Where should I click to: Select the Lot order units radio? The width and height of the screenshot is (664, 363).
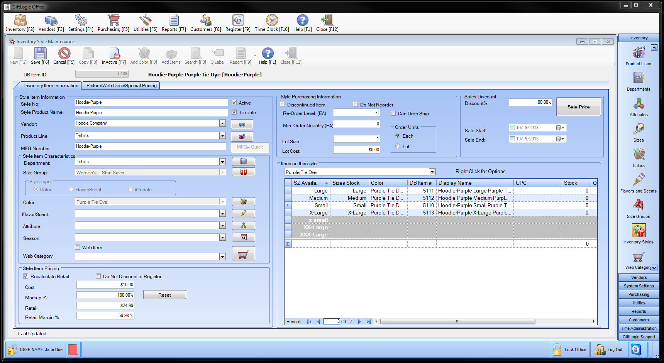click(398, 146)
